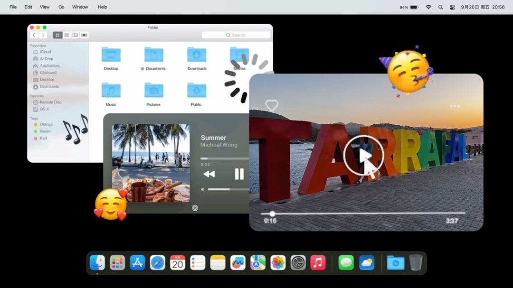The height and width of the screenshot is (288, 513).
Task: Select the Music folder in the file grid
Action: pos(111,91)
